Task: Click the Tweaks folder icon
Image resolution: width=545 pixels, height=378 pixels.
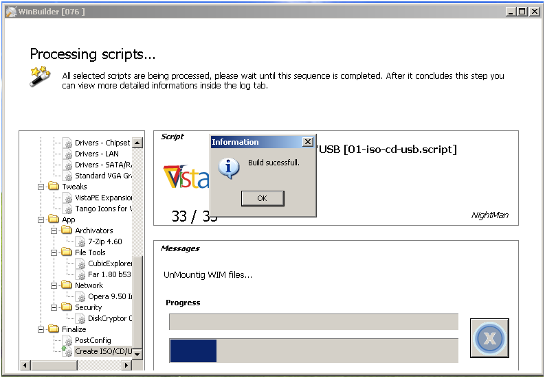Action: [54, 187]
